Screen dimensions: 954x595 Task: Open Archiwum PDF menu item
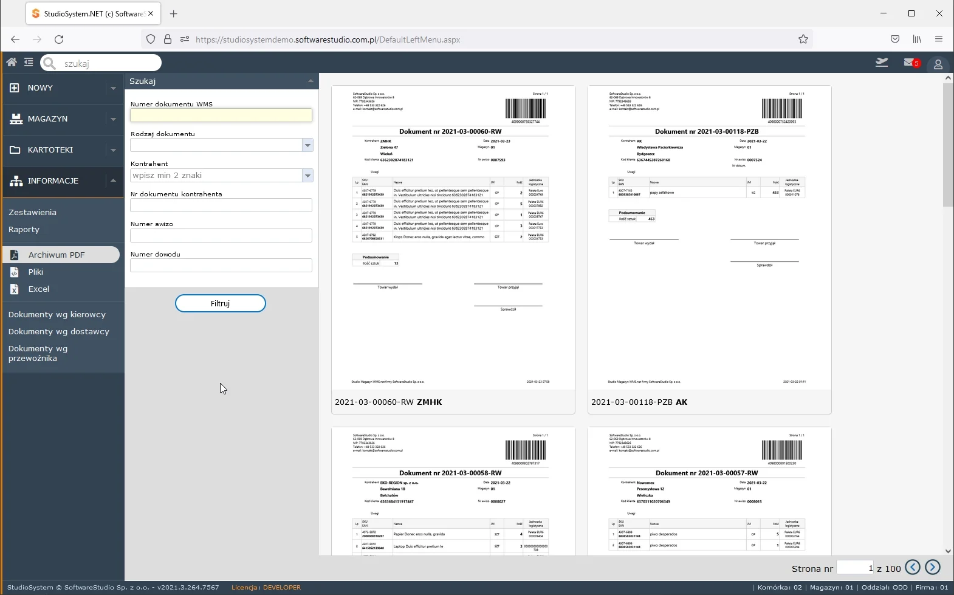57,255
